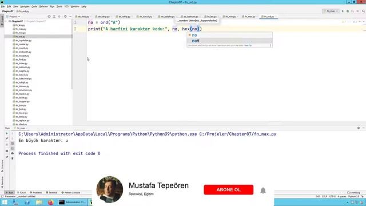
Task: Click the ABONE OL subscribe button
Action: coord(229,189)
